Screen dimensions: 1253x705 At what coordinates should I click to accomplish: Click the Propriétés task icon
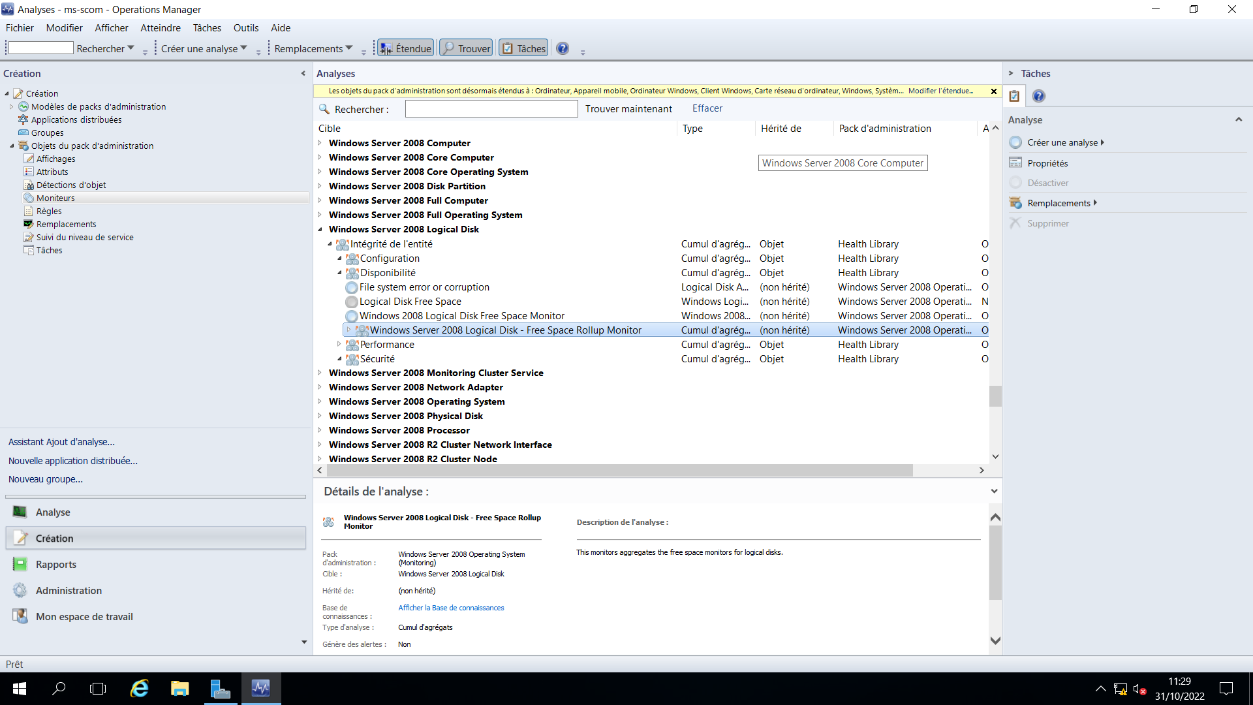tap(1015, 163)
